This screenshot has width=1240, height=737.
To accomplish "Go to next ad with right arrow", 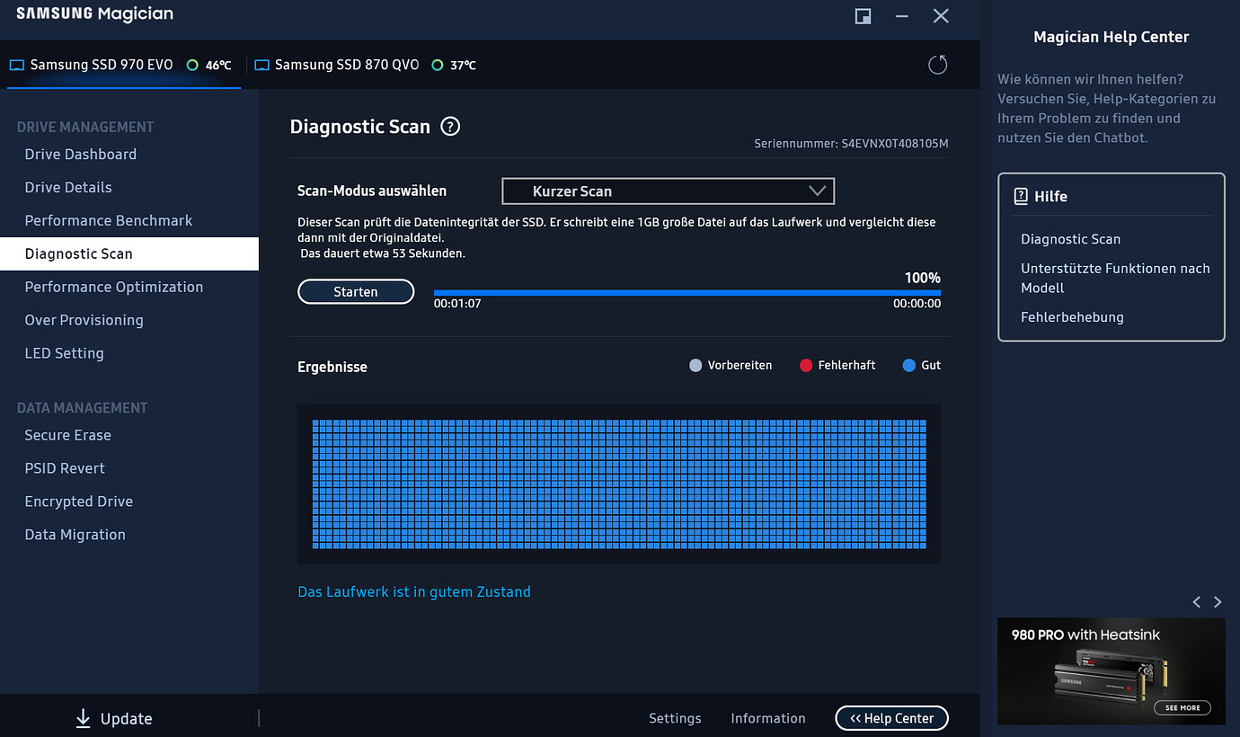I will [1218, 602].
